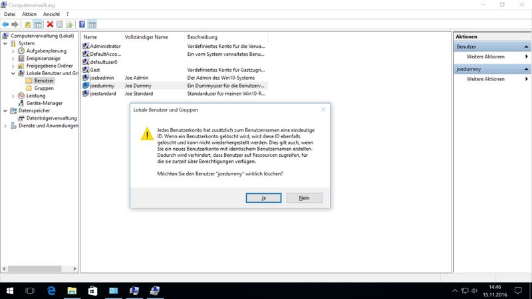Expand the Freigegebene Ordner node

[x=13, y=66]
